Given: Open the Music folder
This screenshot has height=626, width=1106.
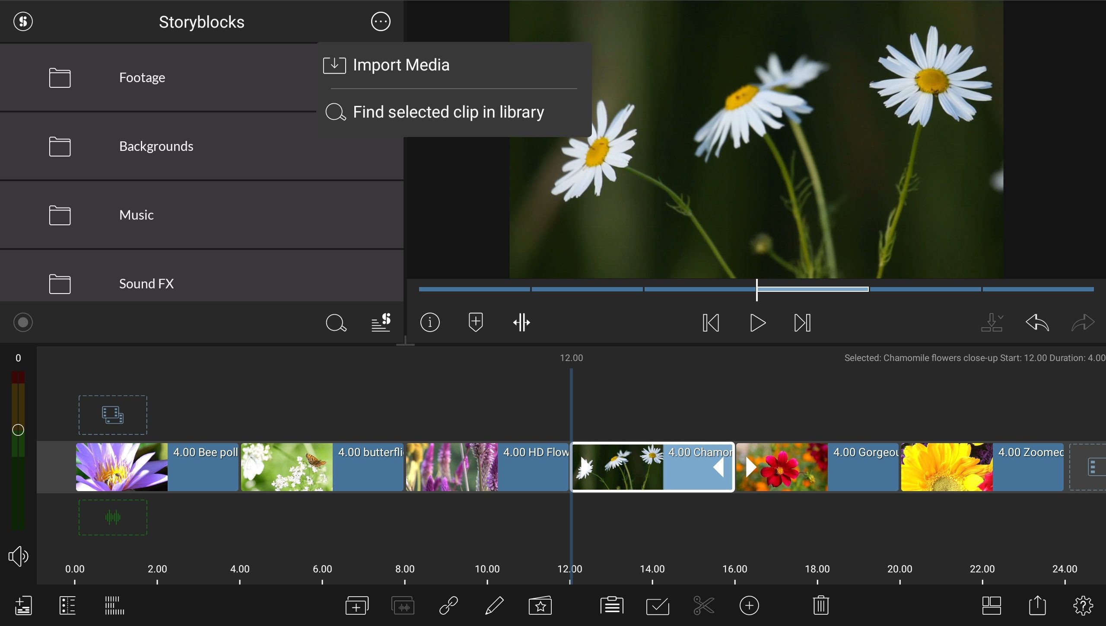Looking at the screenshot, I should [x=136, y=215].
